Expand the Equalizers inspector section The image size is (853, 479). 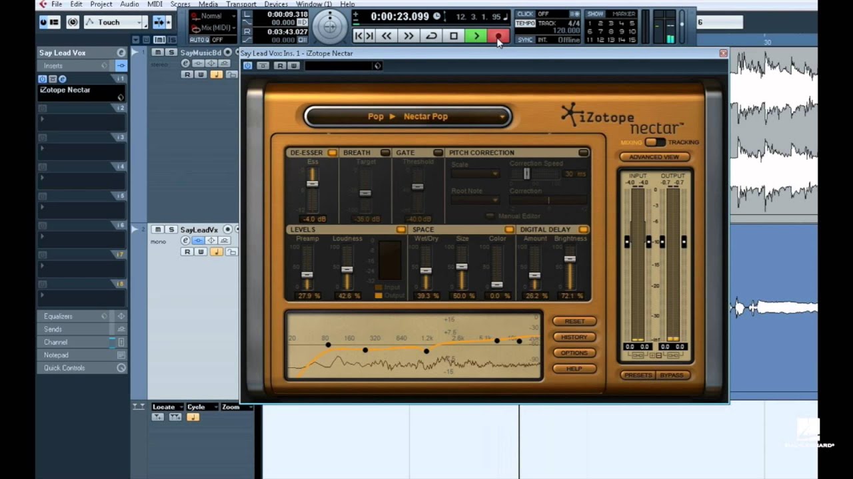tap(82, 316)
